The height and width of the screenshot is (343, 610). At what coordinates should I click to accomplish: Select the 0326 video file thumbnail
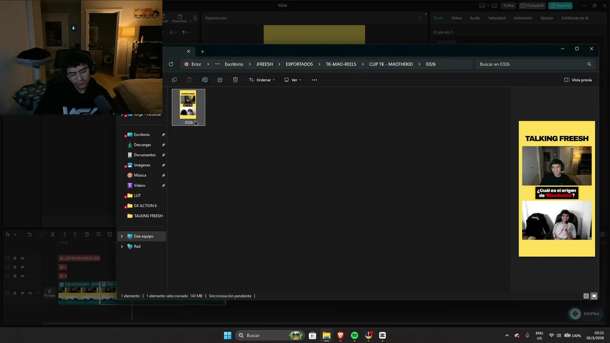point(188,107)
